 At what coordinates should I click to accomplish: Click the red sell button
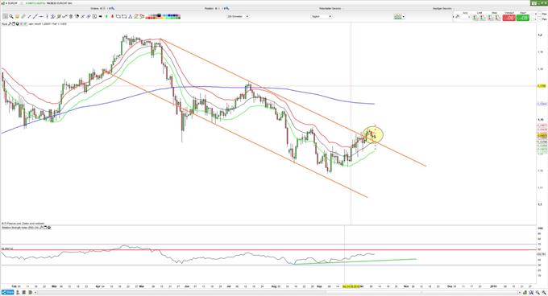pos(509,18)
